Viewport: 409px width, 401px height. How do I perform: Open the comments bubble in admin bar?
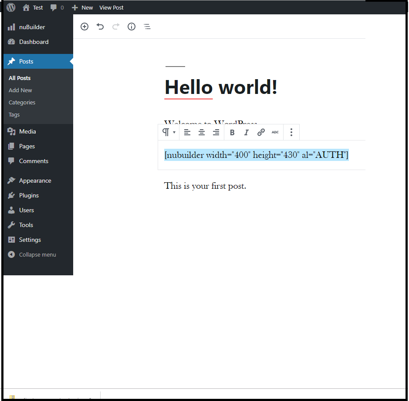[x=57, y=7]
